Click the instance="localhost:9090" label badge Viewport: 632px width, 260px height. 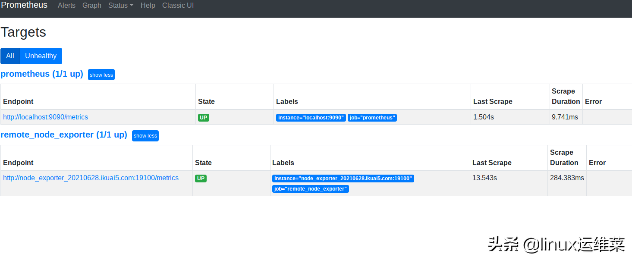[x=311, y=118]
